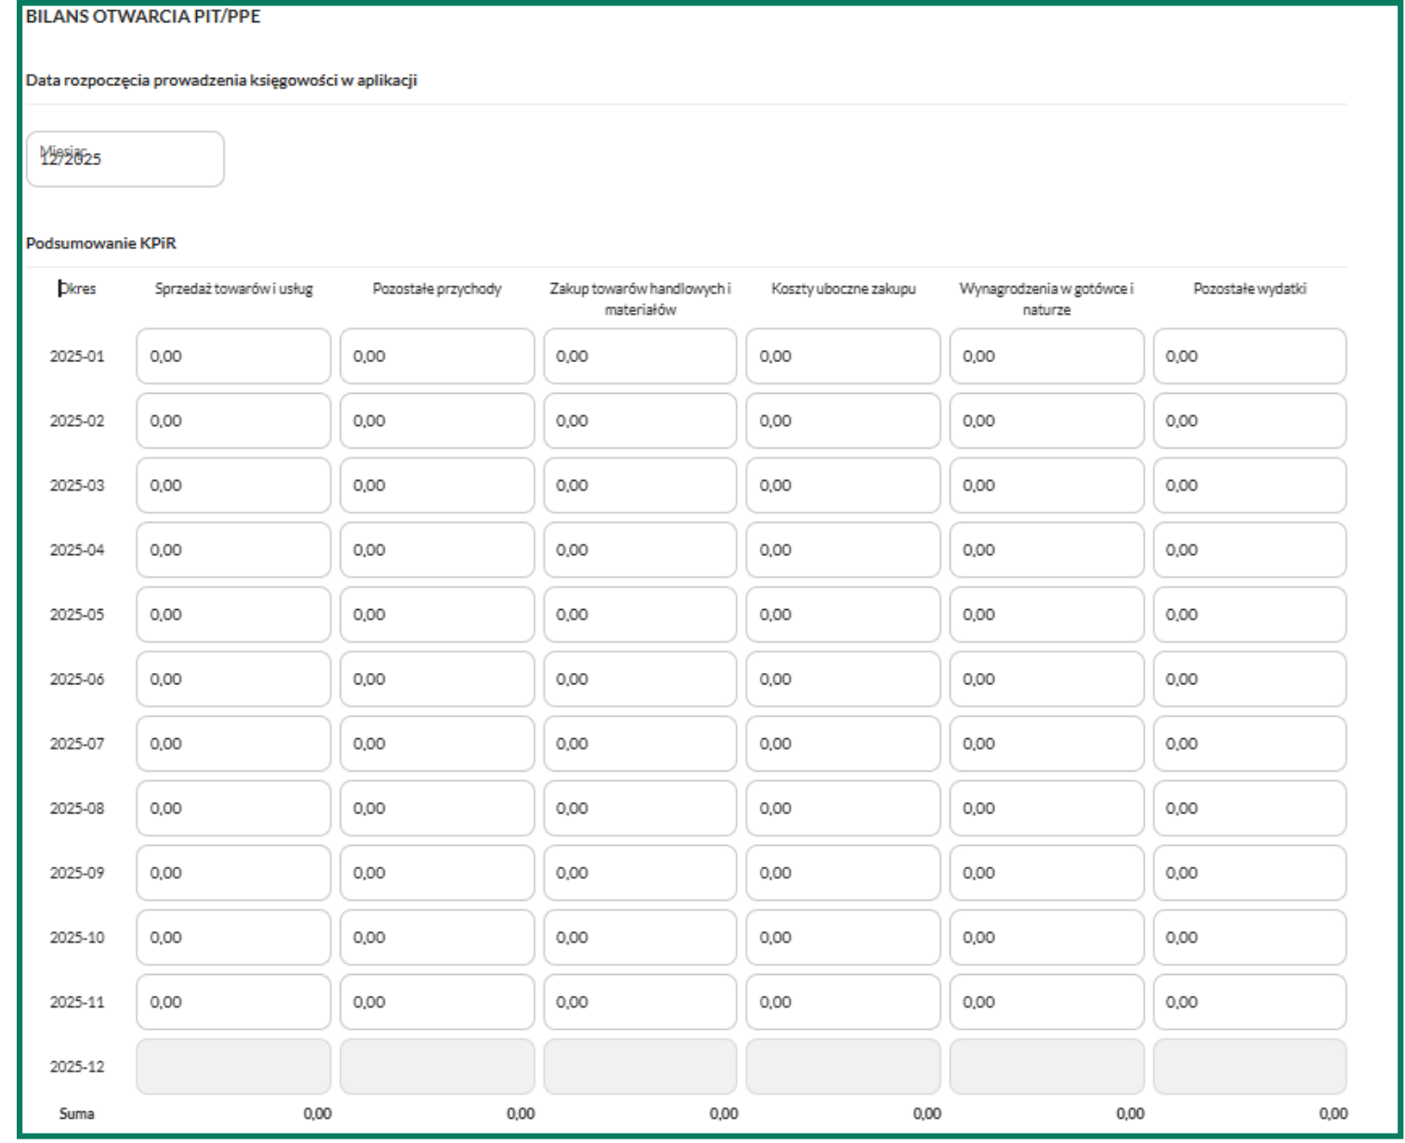Edit 2025-08 Pozostałe wydatki field
This screenshot has height=1143, width=1405.
[x=1250, y=808]
